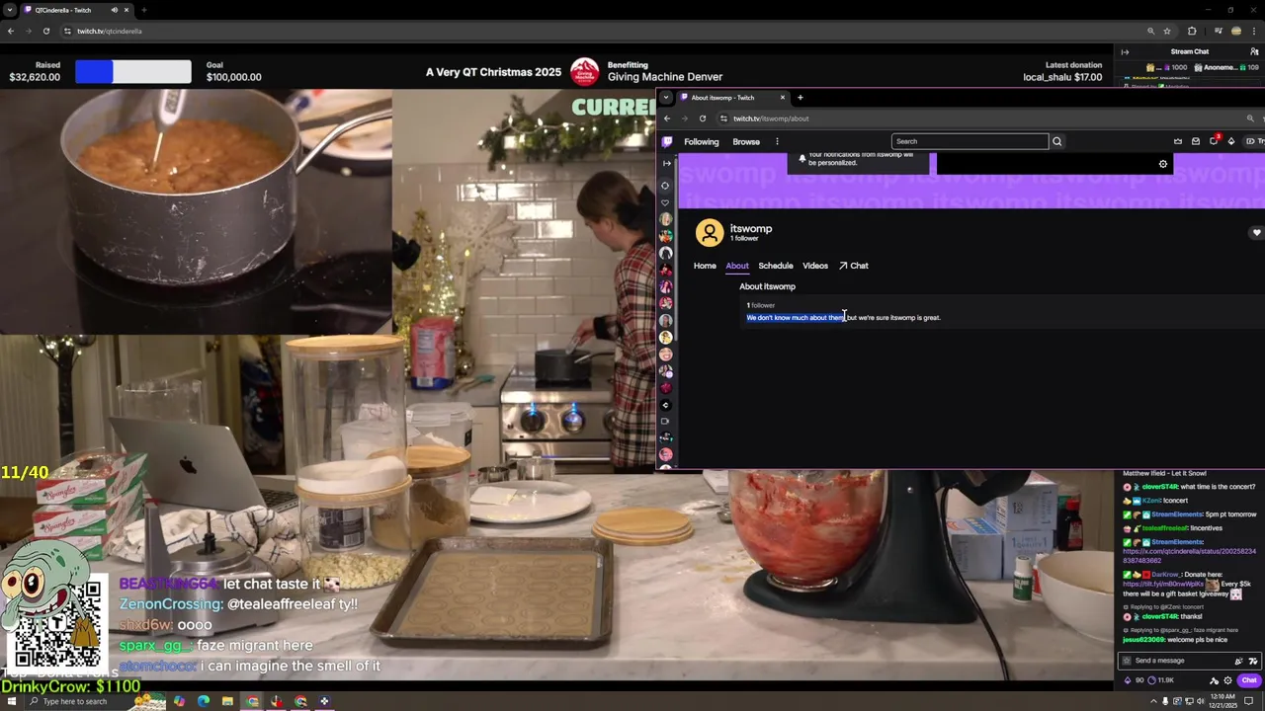Follow itswomp using the heart button
This screenshot has height=711, width=1265.
1256,233
